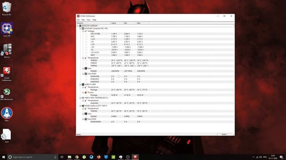The width and height of the screenshot is (286, 160).
Task: Click the computer icon beside the DESKTOP node
Action: click(80, 26)
